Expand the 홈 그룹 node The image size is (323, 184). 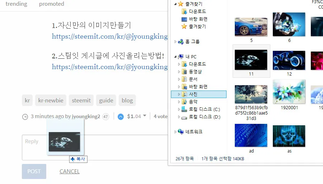coord(175,42)
